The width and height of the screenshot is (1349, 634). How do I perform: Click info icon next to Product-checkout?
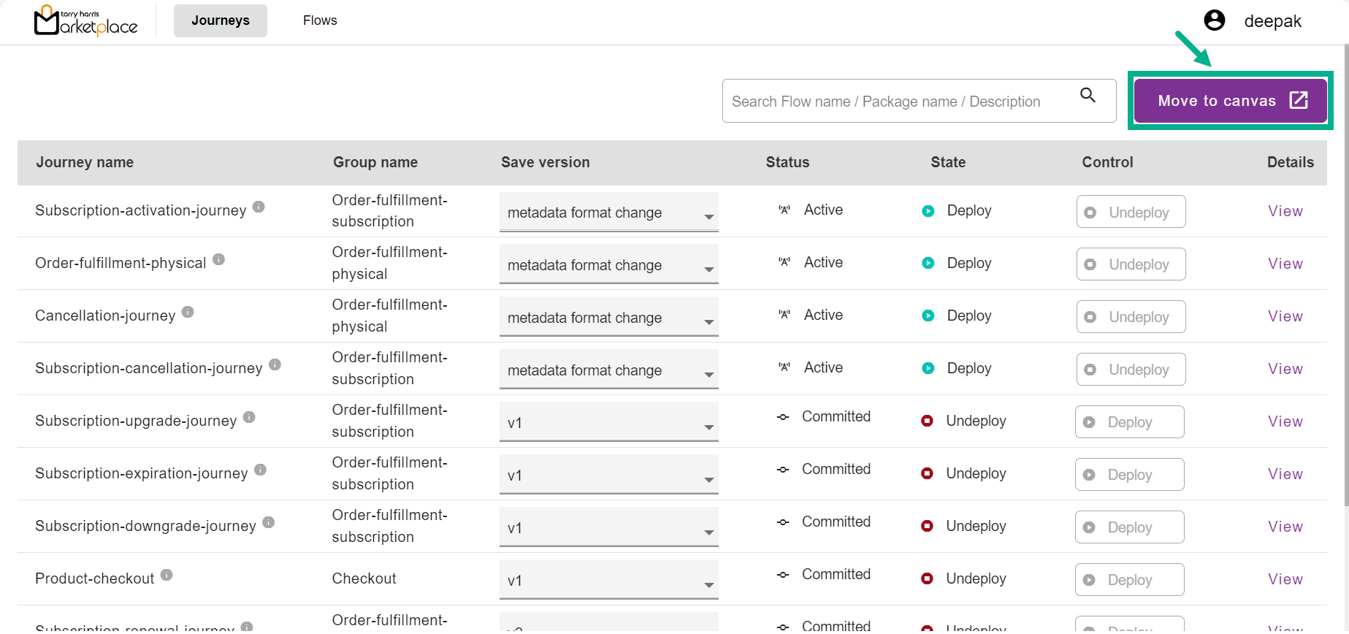pyautogui.click(x=167, y=576)
